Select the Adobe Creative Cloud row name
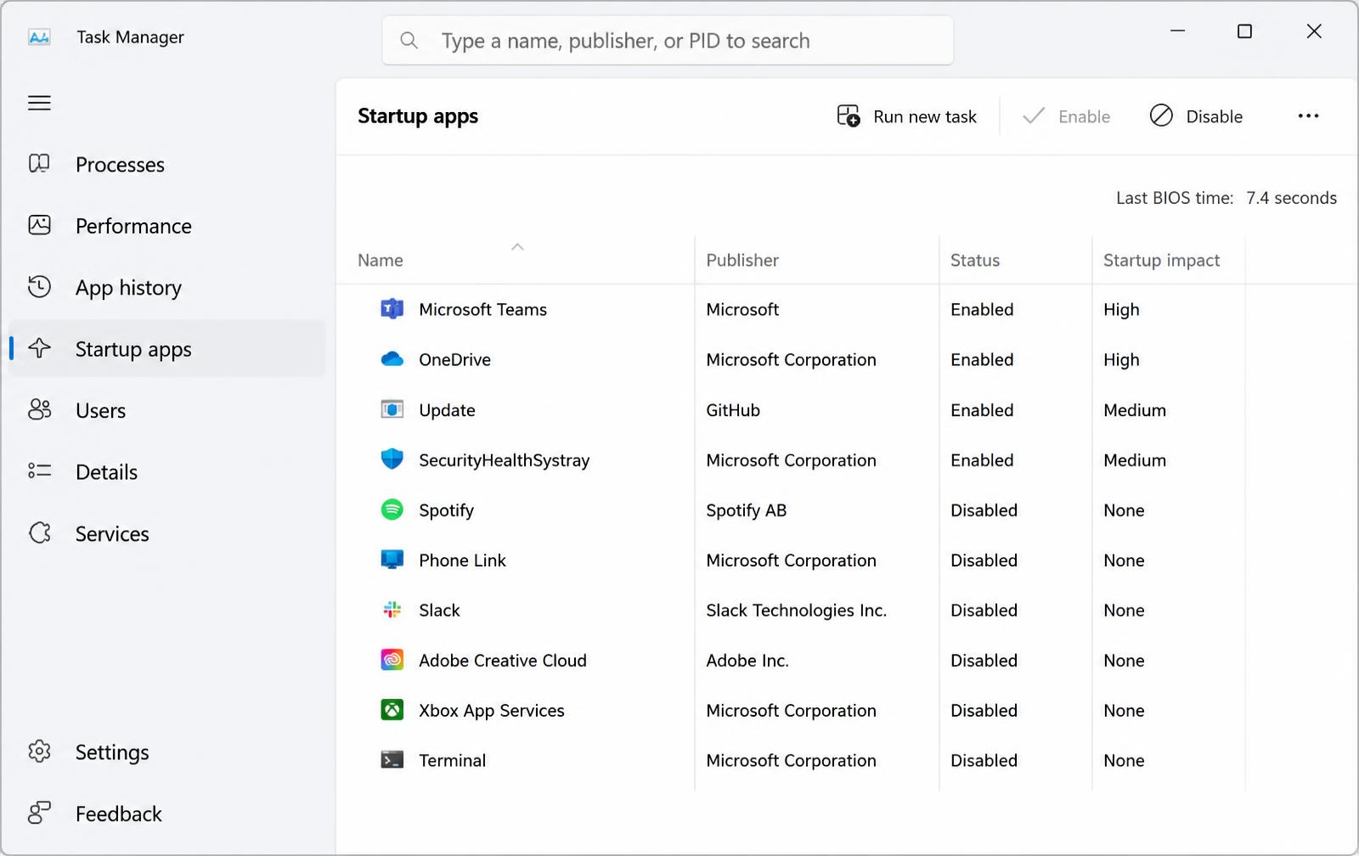Screen dimensions: 1359x856 coord(503,661)
